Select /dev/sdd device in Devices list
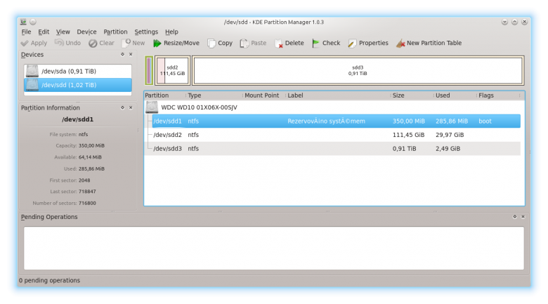Image resolution: width=548 pixels, height=304 pixels. pyautogui.click(x=77, y=85)
